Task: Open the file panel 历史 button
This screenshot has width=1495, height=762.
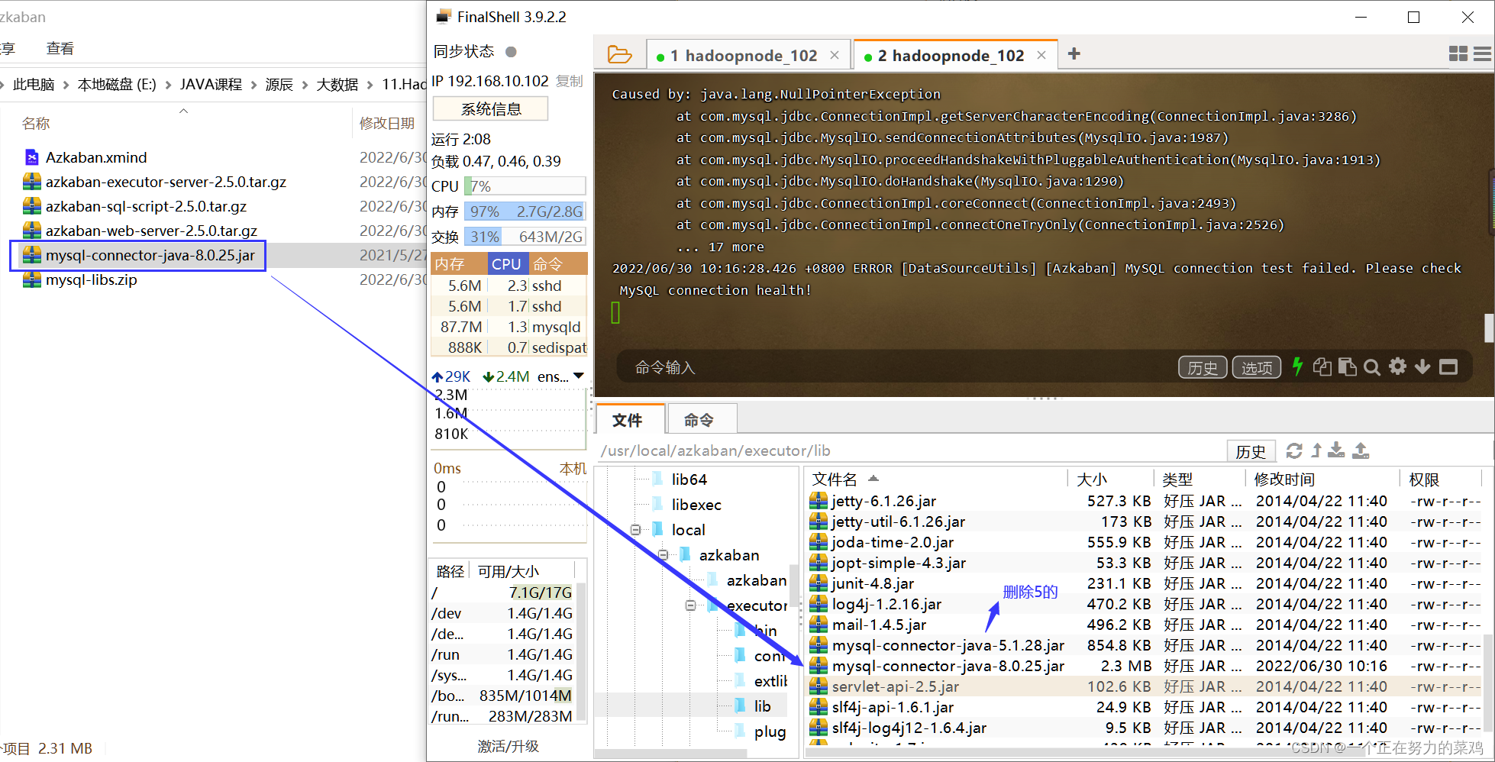Action: pos(1251,451)
